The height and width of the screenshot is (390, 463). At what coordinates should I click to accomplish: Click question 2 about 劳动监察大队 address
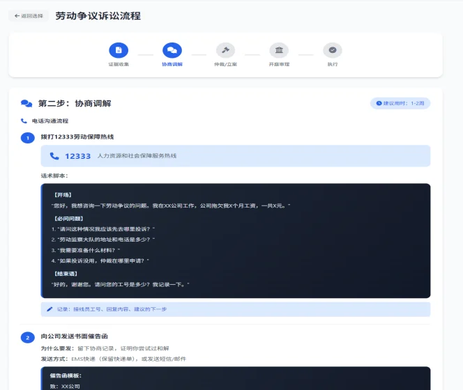(103, 240)
